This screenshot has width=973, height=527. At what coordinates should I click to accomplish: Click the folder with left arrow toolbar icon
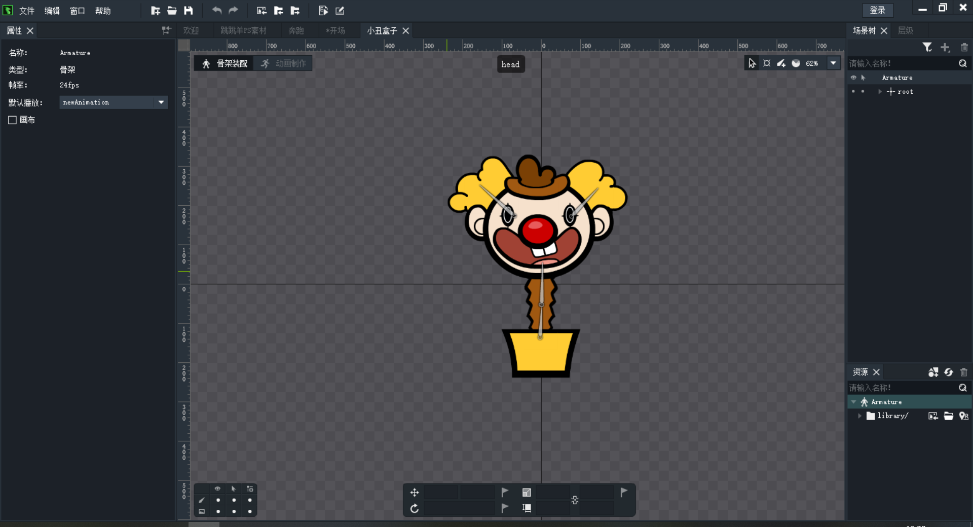[x=279, y=11]
